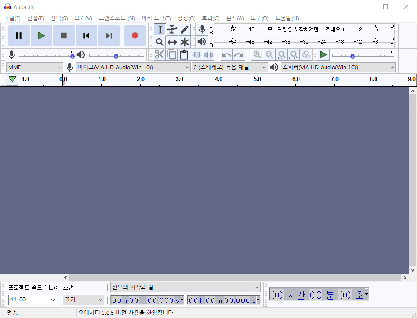417x318 pixels.
Task: Click the Undo arrow icon
Action: (227, 55)
